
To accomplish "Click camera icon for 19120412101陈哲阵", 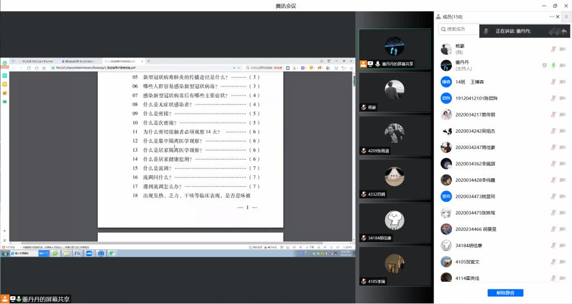I will click(x=563, y=98).
